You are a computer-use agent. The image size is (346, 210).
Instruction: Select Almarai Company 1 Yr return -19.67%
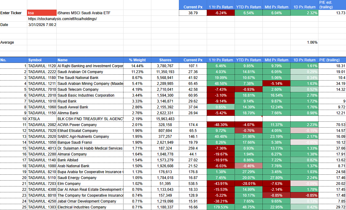click(221, 154)
